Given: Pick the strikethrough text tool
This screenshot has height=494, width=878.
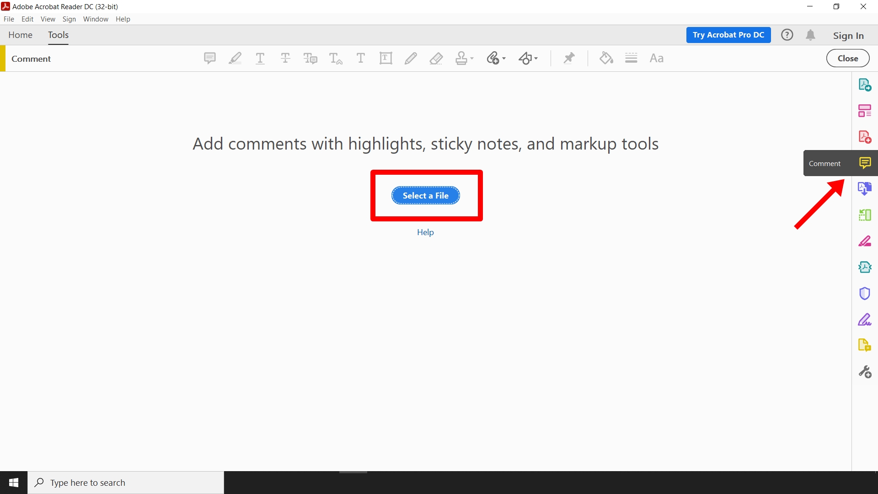Looking at the screenshot, I should pos(285,58).
